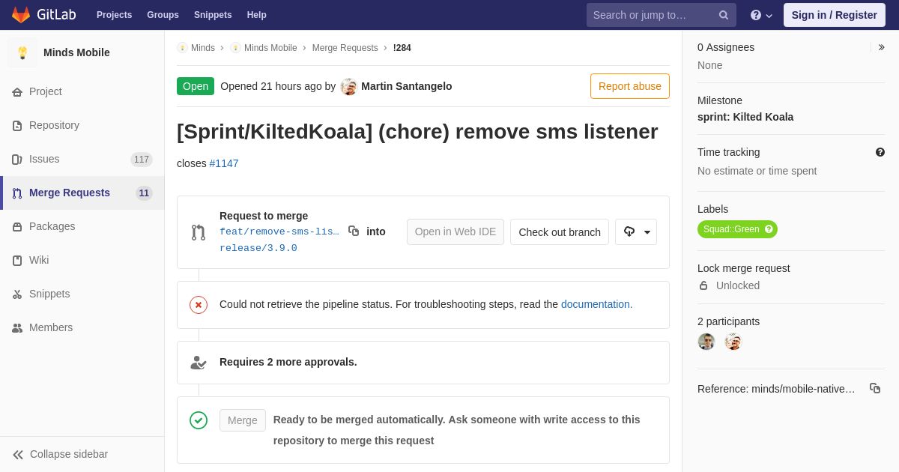The image size is (899, 472).
Task: Click the Members people icon
Action: click(17, 328)
